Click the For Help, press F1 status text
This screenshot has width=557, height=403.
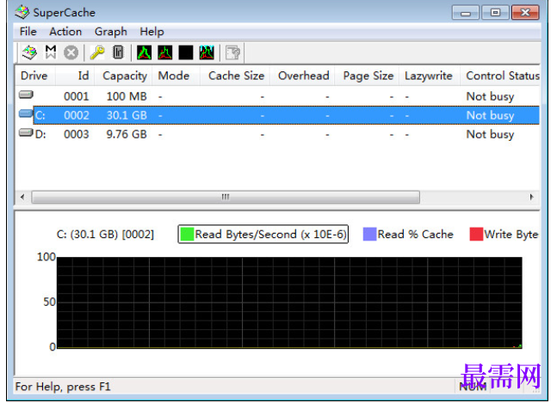point(63,387)
